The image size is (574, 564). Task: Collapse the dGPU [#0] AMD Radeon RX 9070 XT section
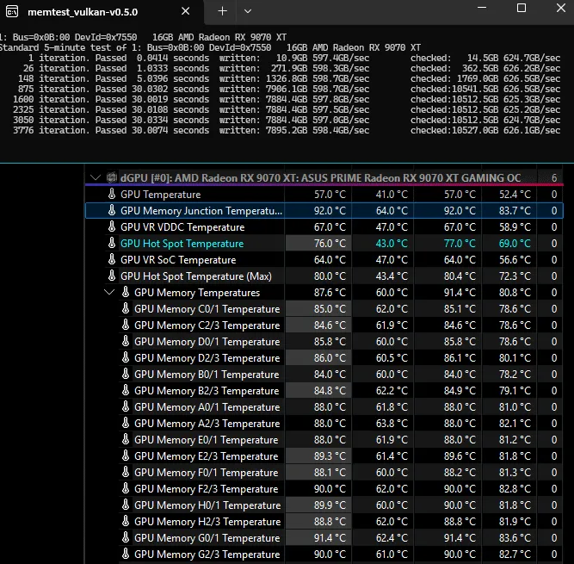(x=96, y=177)
